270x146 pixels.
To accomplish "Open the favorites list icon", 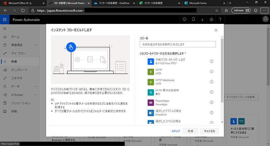I will [226, 11].
